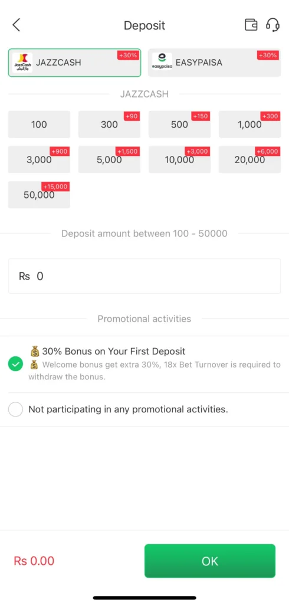Open the wallet icon in header

click(251, 25)
